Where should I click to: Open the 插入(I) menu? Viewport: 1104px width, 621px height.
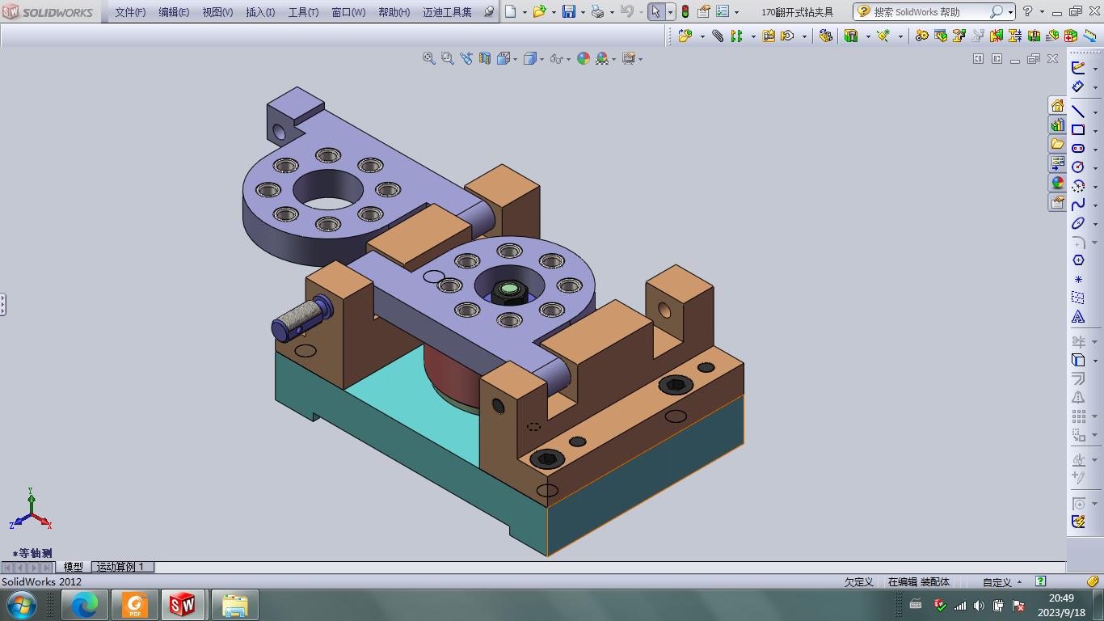(260, 12)
